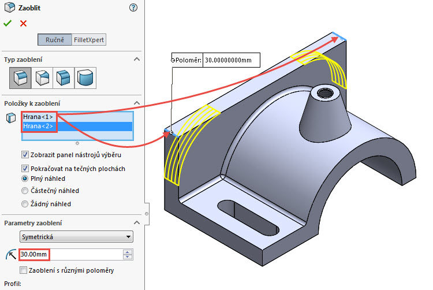This screenshot has width=433, height=290.
Task: Click the panel splitter collapse handle
Action: pos(147,214)
